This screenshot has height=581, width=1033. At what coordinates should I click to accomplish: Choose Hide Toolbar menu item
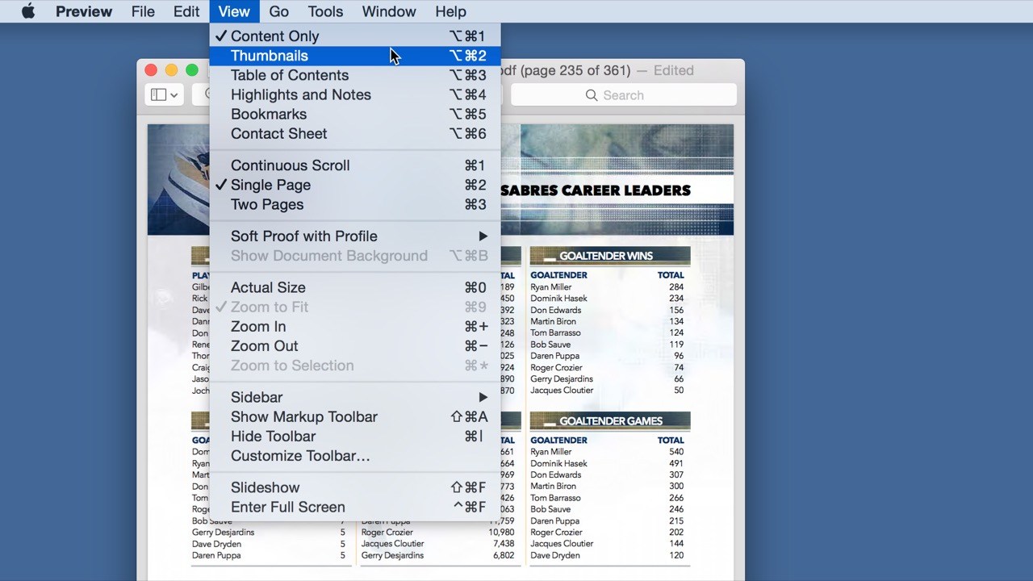(355, 436)
